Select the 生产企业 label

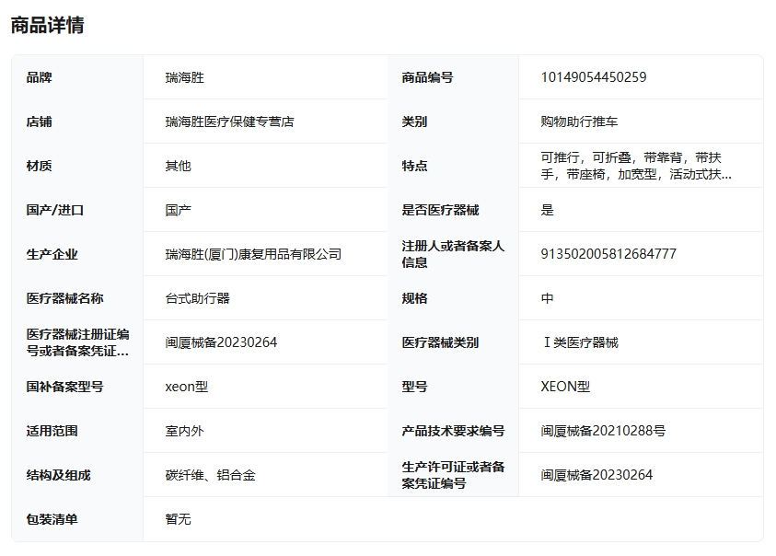point(52,254)
